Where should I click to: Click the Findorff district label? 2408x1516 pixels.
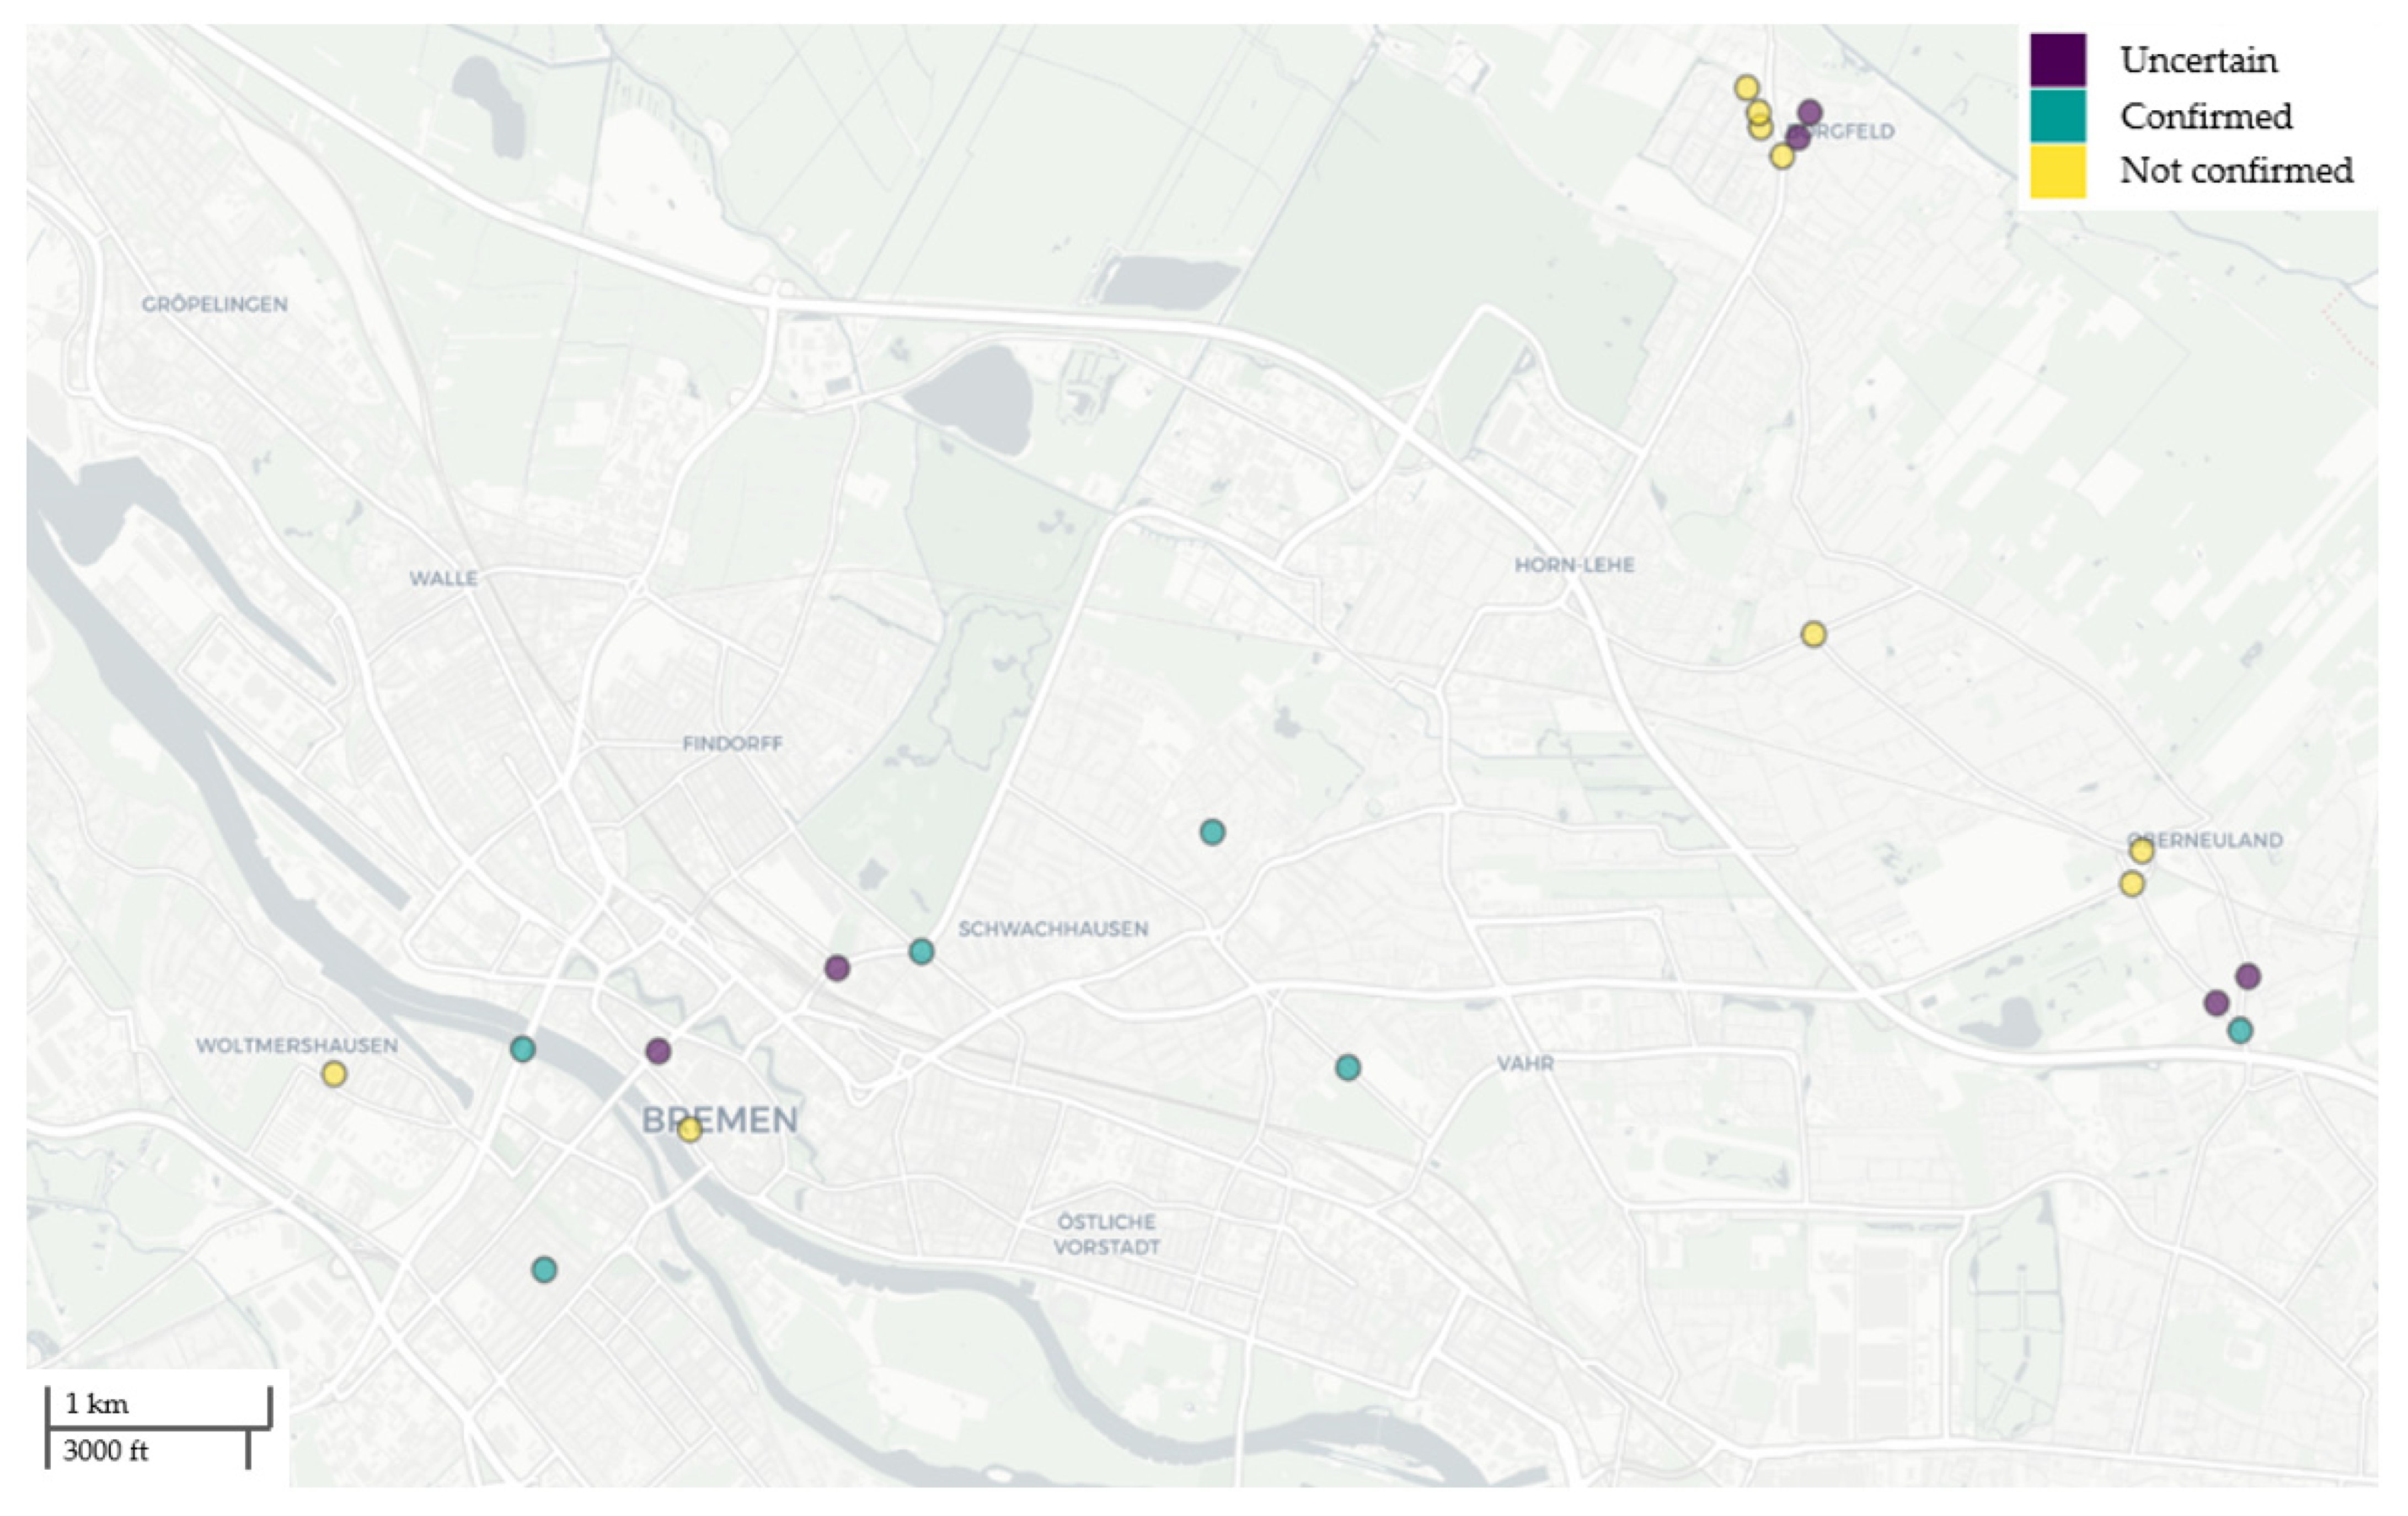point(732,743)
